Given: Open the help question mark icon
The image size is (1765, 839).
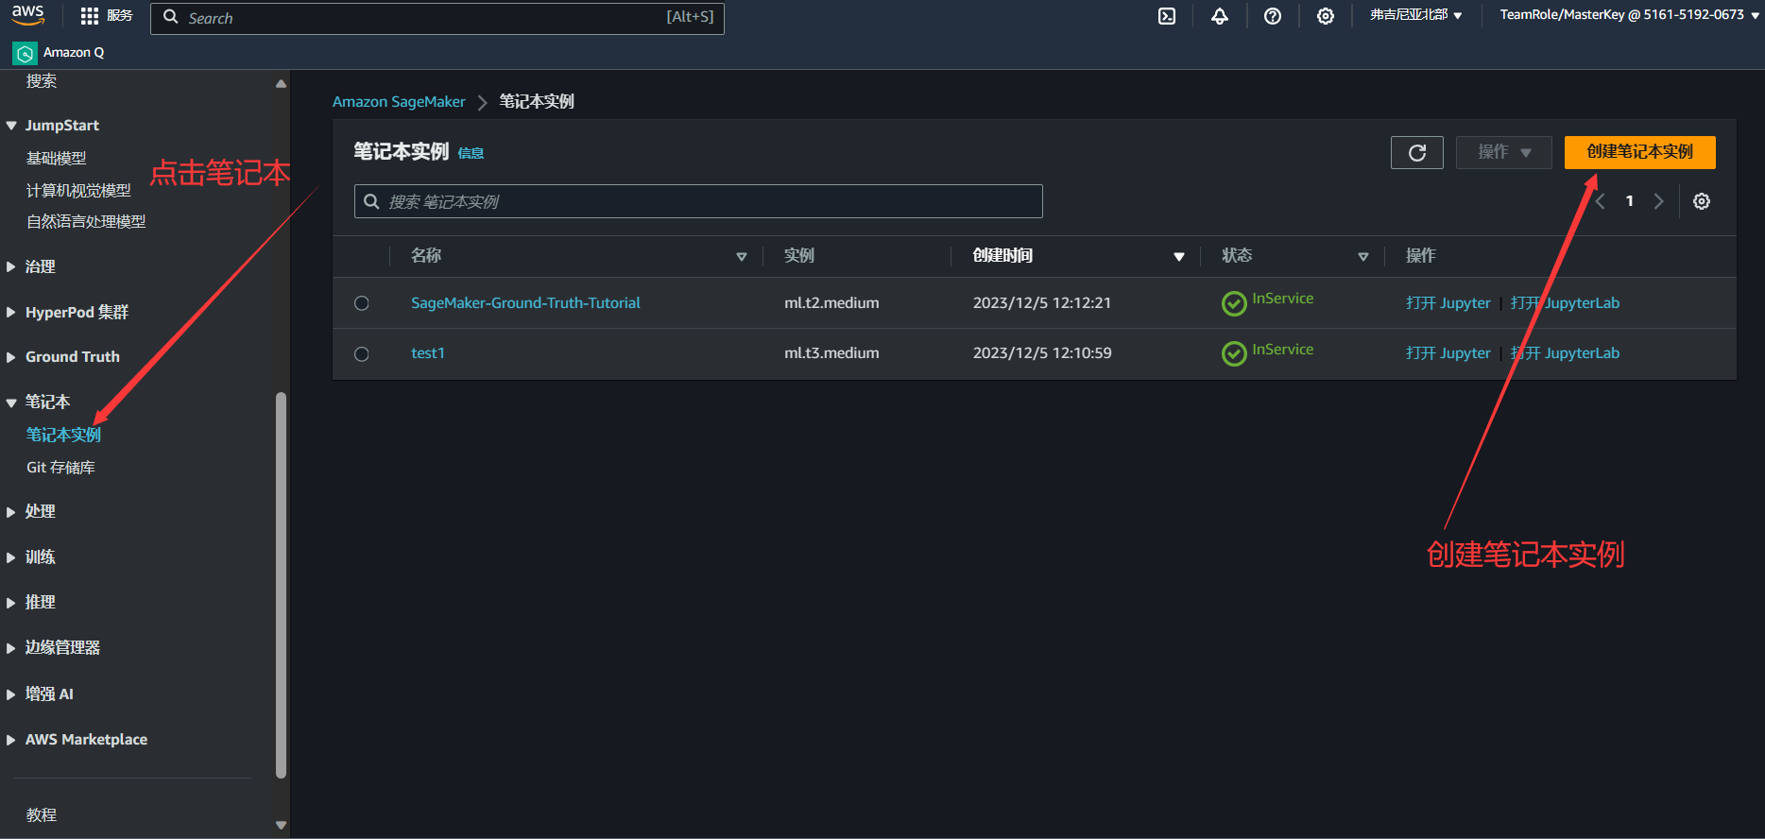Looking at the screenshot, I should coord(1273,16).
